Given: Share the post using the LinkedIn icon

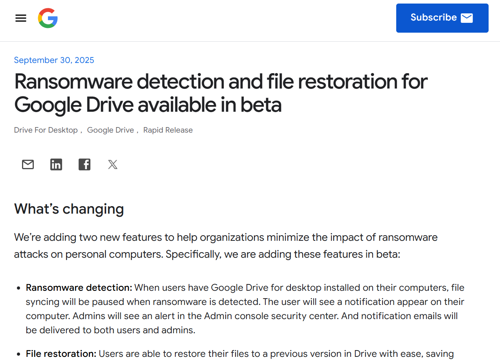Looking at the screenshot, I should (56, 164).
